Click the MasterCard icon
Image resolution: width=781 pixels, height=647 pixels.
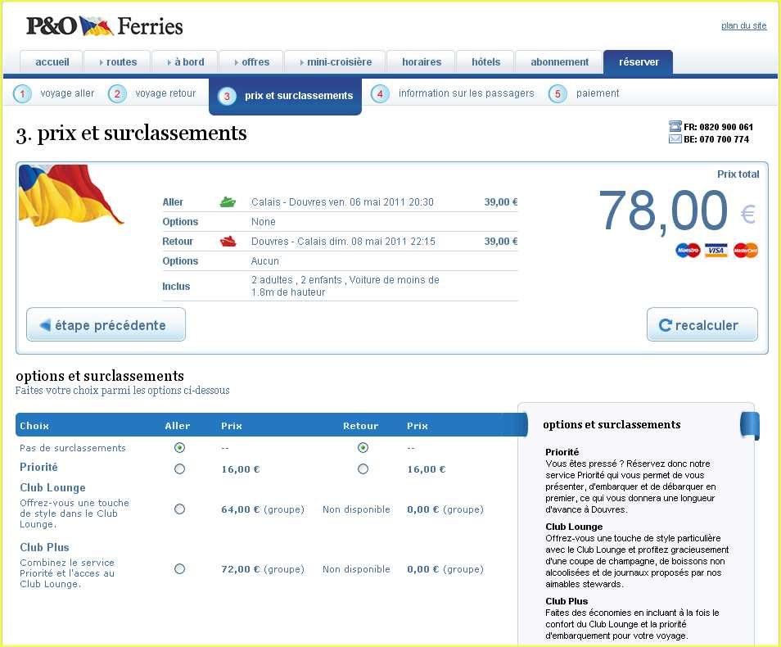[745, 251]
